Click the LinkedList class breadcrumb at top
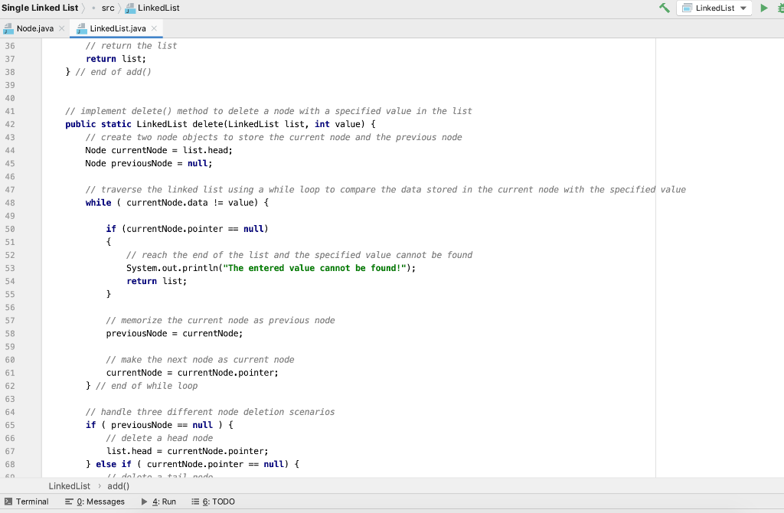Viewport: 784px width, 513px height. (x=152, y=8)
